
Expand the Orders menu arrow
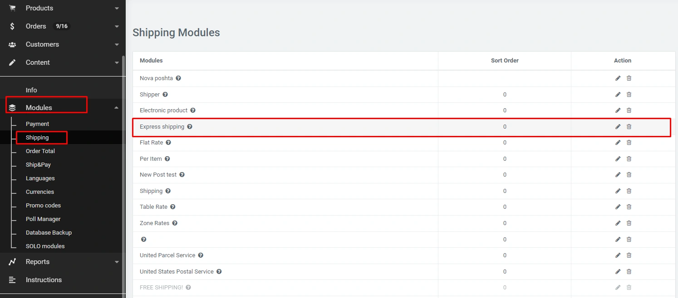point(117,26)
